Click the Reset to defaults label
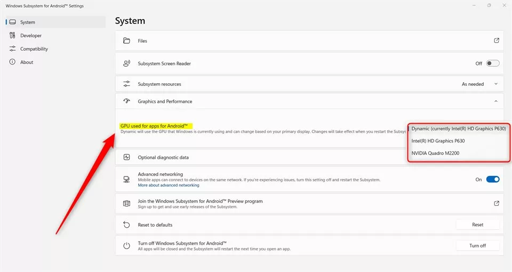Image resolution: width=512 pixels, height=272 pixels. tap(155, 225)
